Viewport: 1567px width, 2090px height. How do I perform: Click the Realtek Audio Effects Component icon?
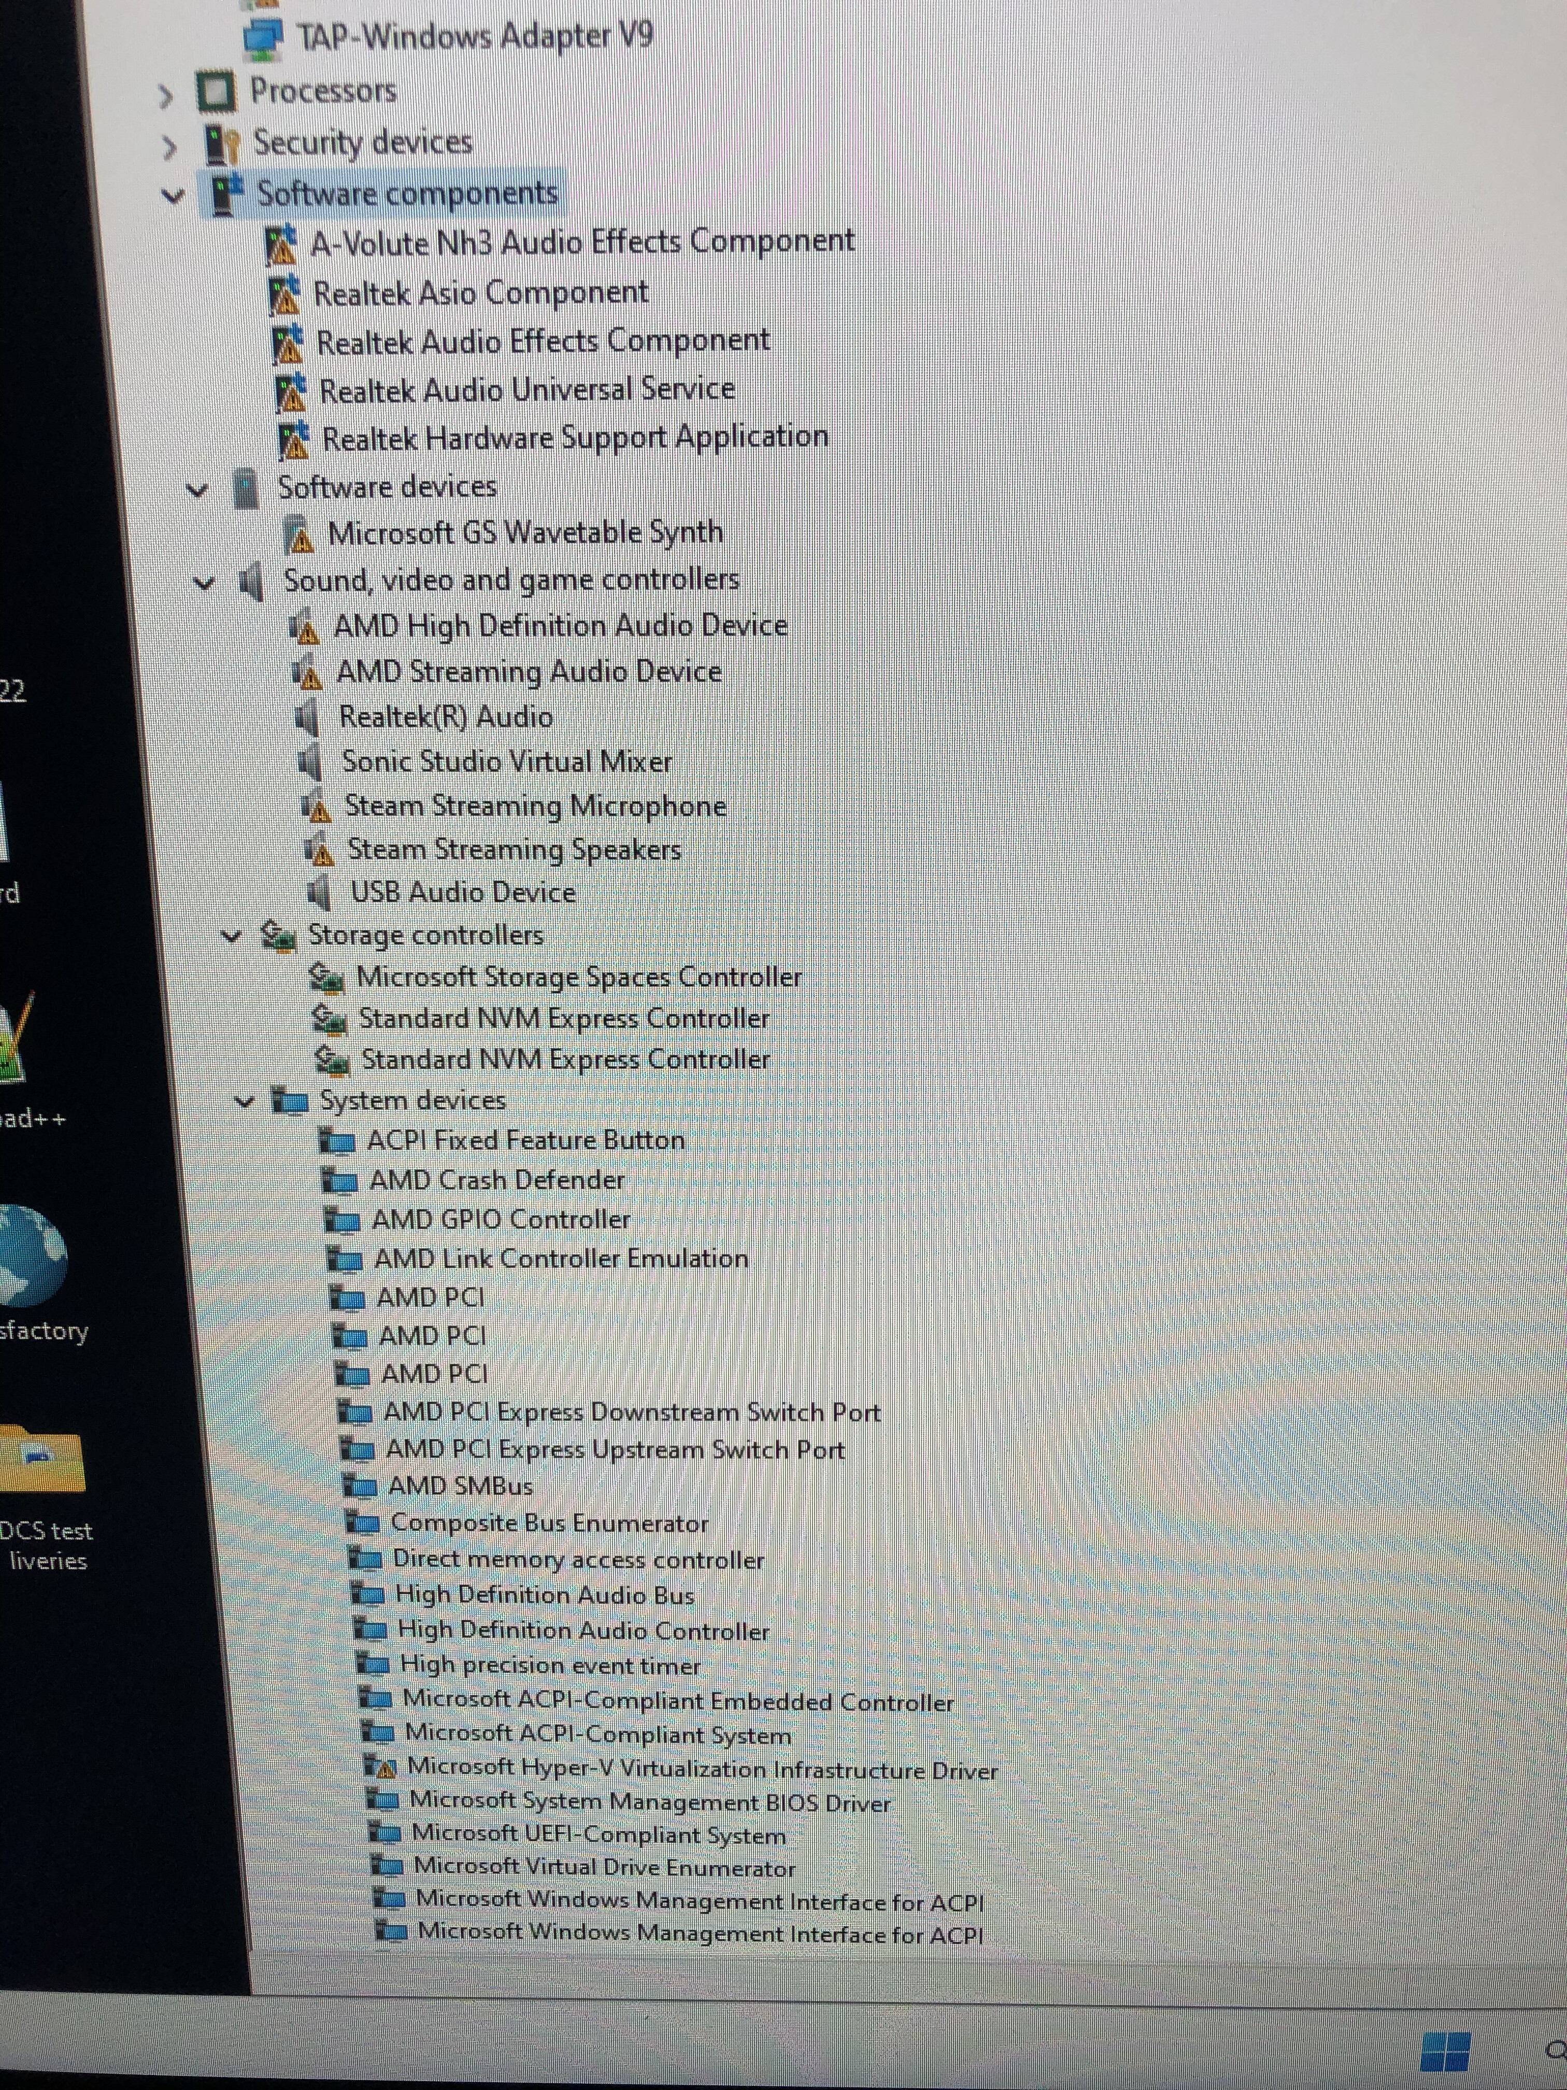click(x=288, y=344)
